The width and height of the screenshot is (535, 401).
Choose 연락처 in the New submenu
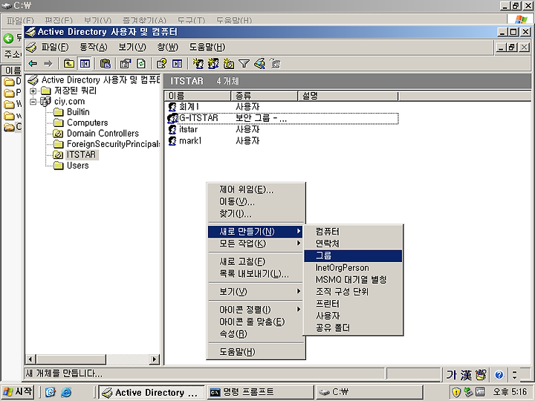tap(353, 244)
